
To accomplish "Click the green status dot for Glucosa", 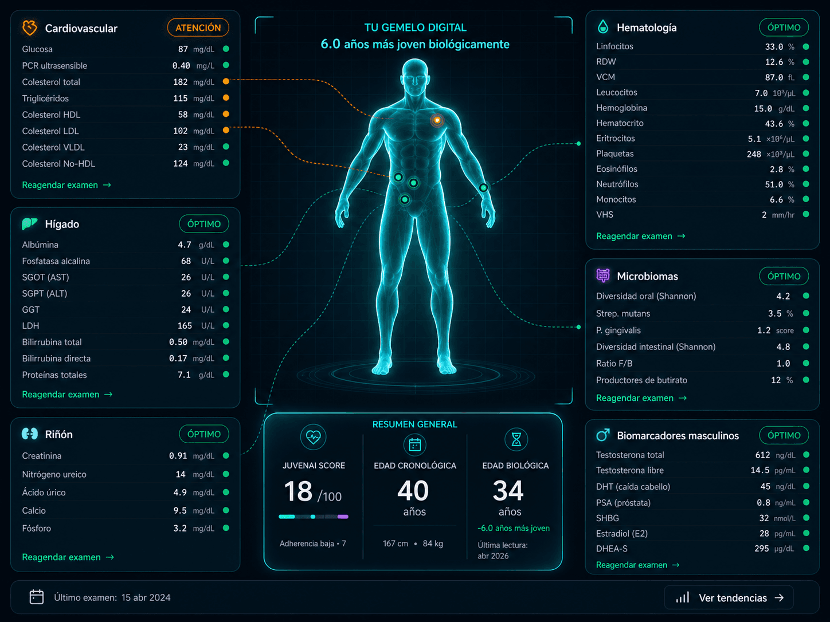I will pyautogui.click(x=226, y=49).
